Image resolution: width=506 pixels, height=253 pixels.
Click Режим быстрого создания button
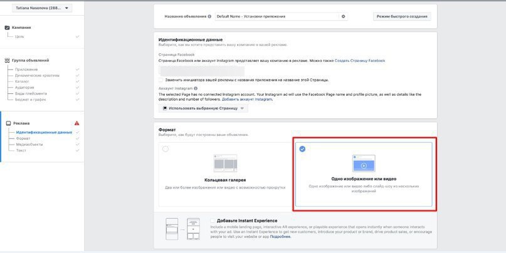point(402,16)
